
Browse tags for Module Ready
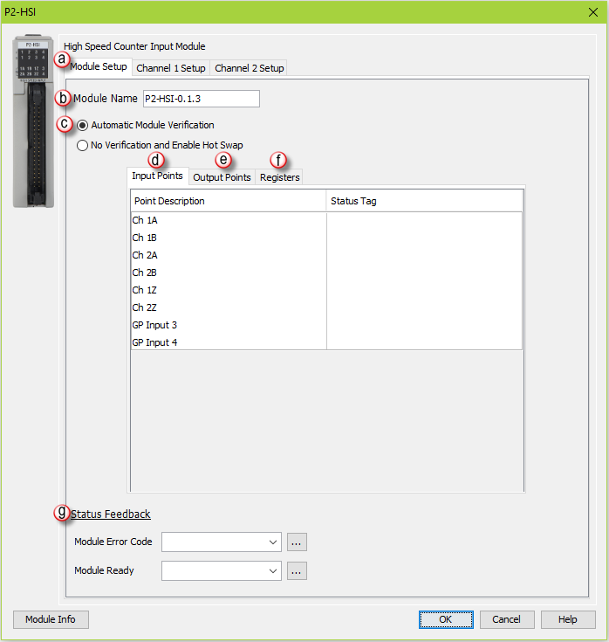(298, 571)
